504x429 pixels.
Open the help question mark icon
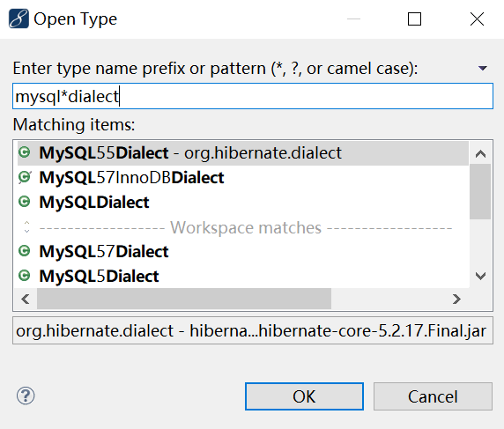(x=26, y=396)
